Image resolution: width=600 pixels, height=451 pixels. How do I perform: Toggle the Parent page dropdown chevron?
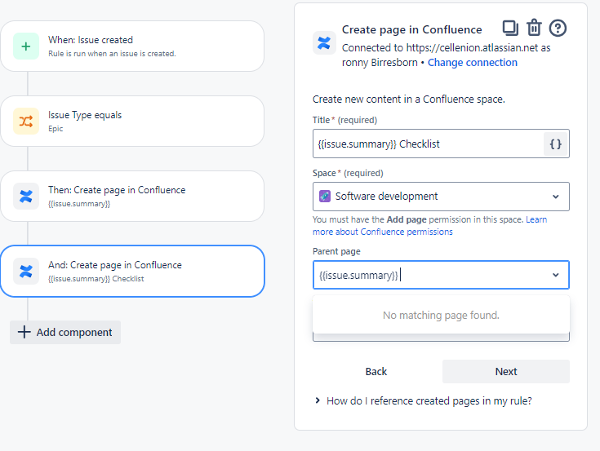pos(556,275)
